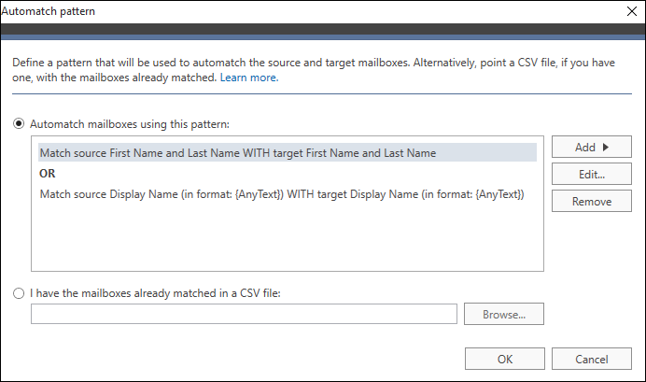Image resolution: width=646 pixels, height=382 pixels.
Task: Click Browse... to locate CSV file
Action: (x=504, y=314)
